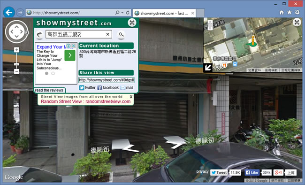Select the second ad carousel dot
This screenshot has width=305, height=185.
(x=53, y=73)
